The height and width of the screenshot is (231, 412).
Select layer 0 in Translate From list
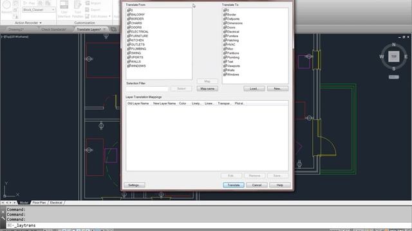(x=130, y=10)
